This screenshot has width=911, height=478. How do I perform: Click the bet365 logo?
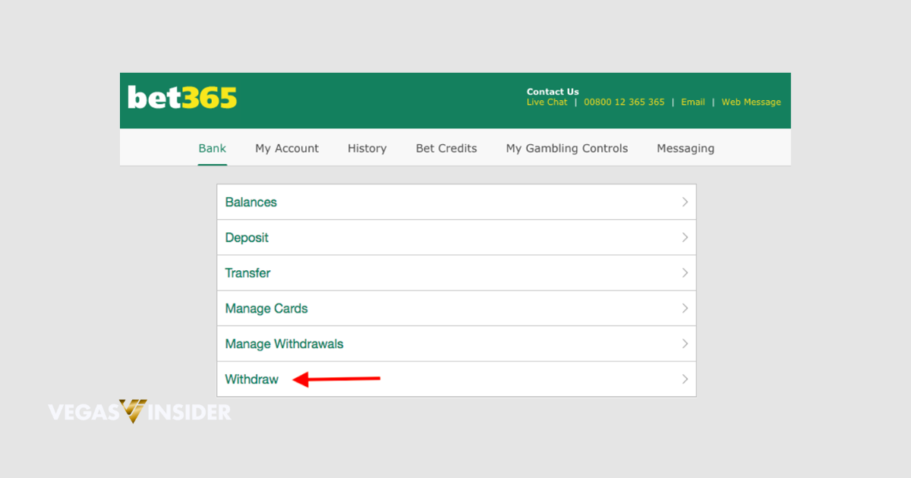[x=182, y=98]
